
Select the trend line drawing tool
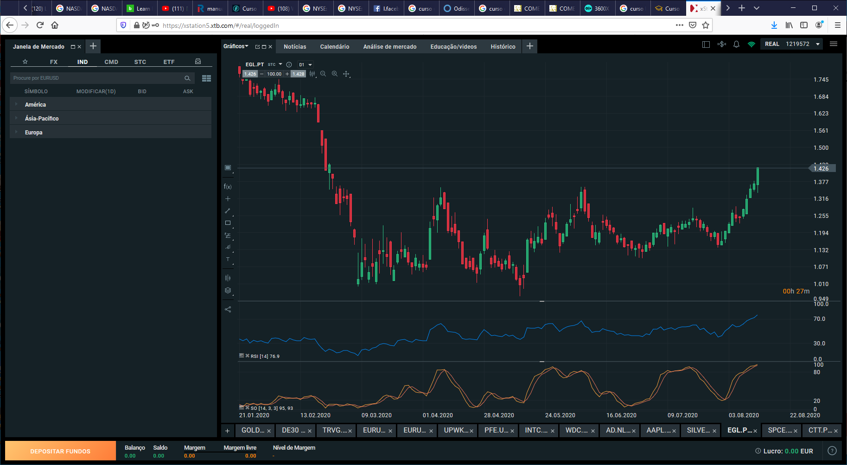coord(228,211)
